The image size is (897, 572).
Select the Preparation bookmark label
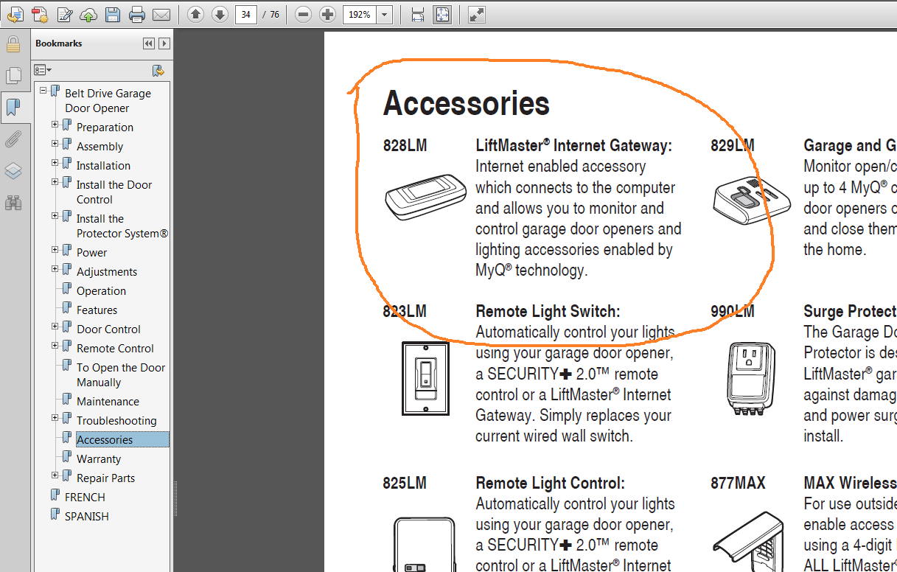pyautogui.click(x=105, y=128)
